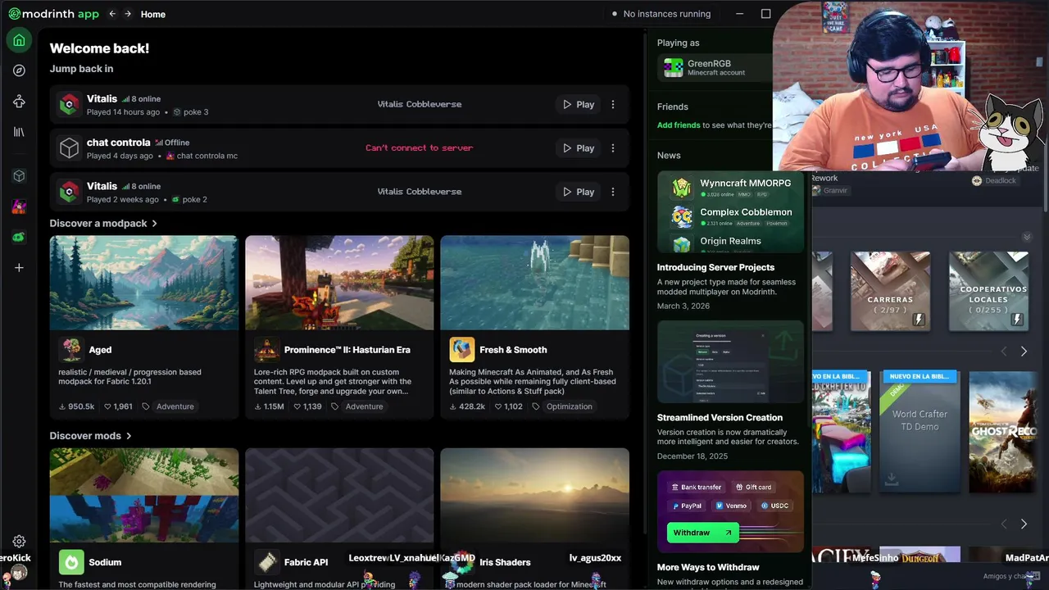Click the Fresh & Smooth pack icon
Viewport: 1049px width, 590px height.
point(462,349)
